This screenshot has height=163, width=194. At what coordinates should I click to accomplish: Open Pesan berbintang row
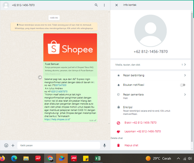tap(151, 75)
